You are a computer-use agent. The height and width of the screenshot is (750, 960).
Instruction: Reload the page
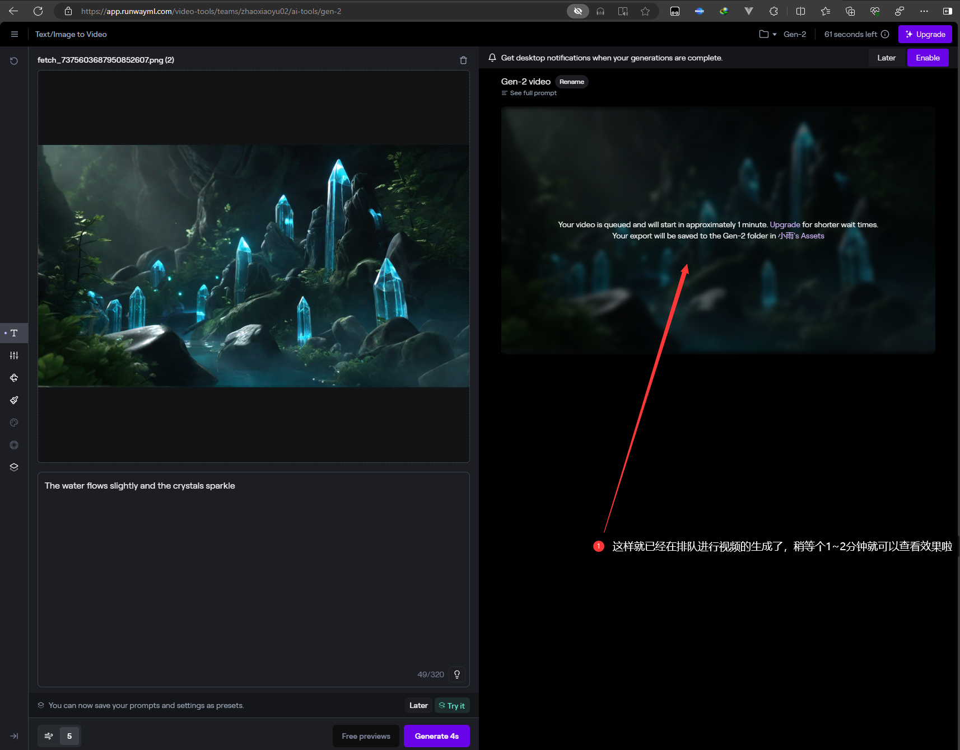[38, 11]
